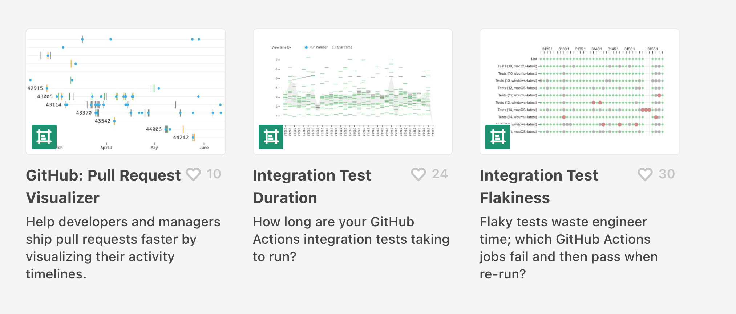The width and height of the screenshot is (736, 314).
Task: Select the "Start time" radio button
Action: pyautogui.click(x=334, y=47)
